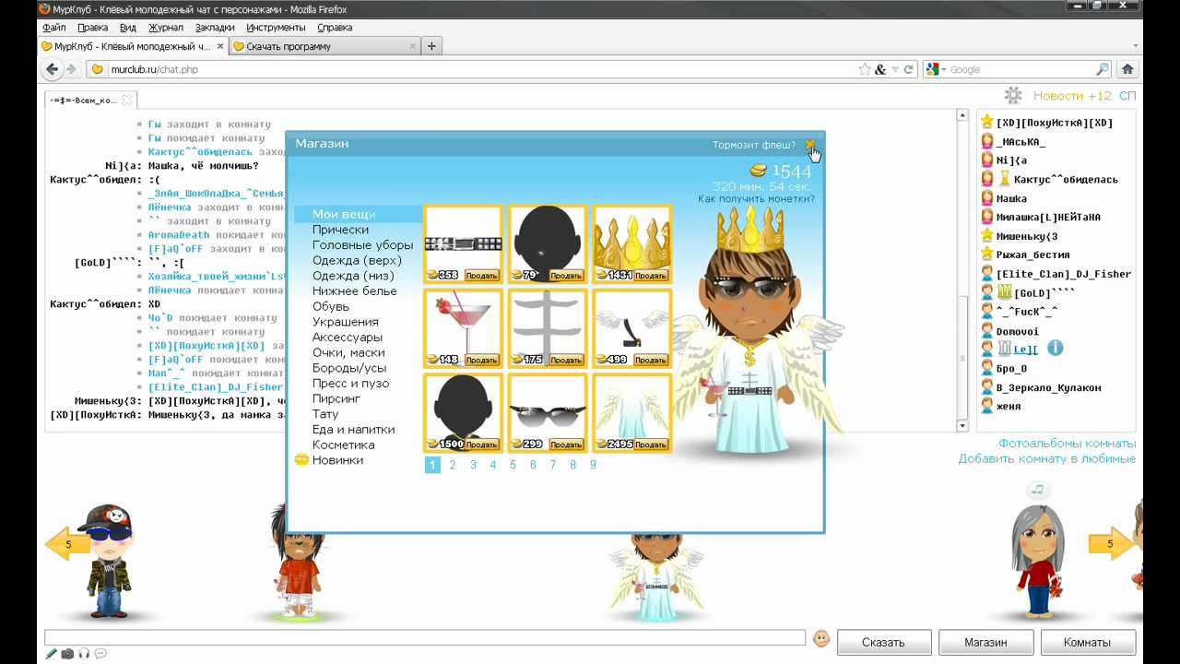Click the browser forward button
Screen dimensions: 1180x664
tap(71, 69)
